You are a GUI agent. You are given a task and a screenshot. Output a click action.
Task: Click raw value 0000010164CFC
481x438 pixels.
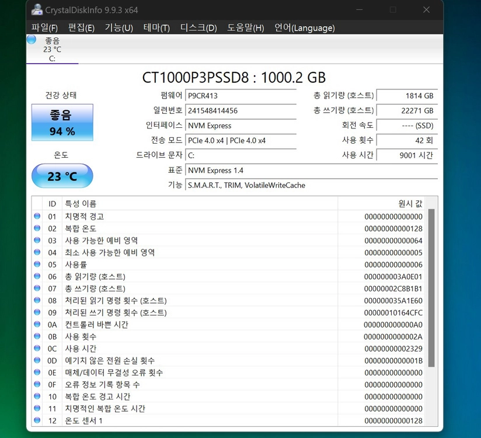393,313
